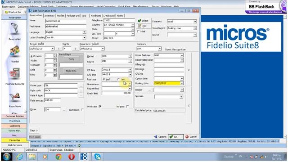Click the Booker ellipsis button
This screenshot has width=288, height=162.
(150, 90)
